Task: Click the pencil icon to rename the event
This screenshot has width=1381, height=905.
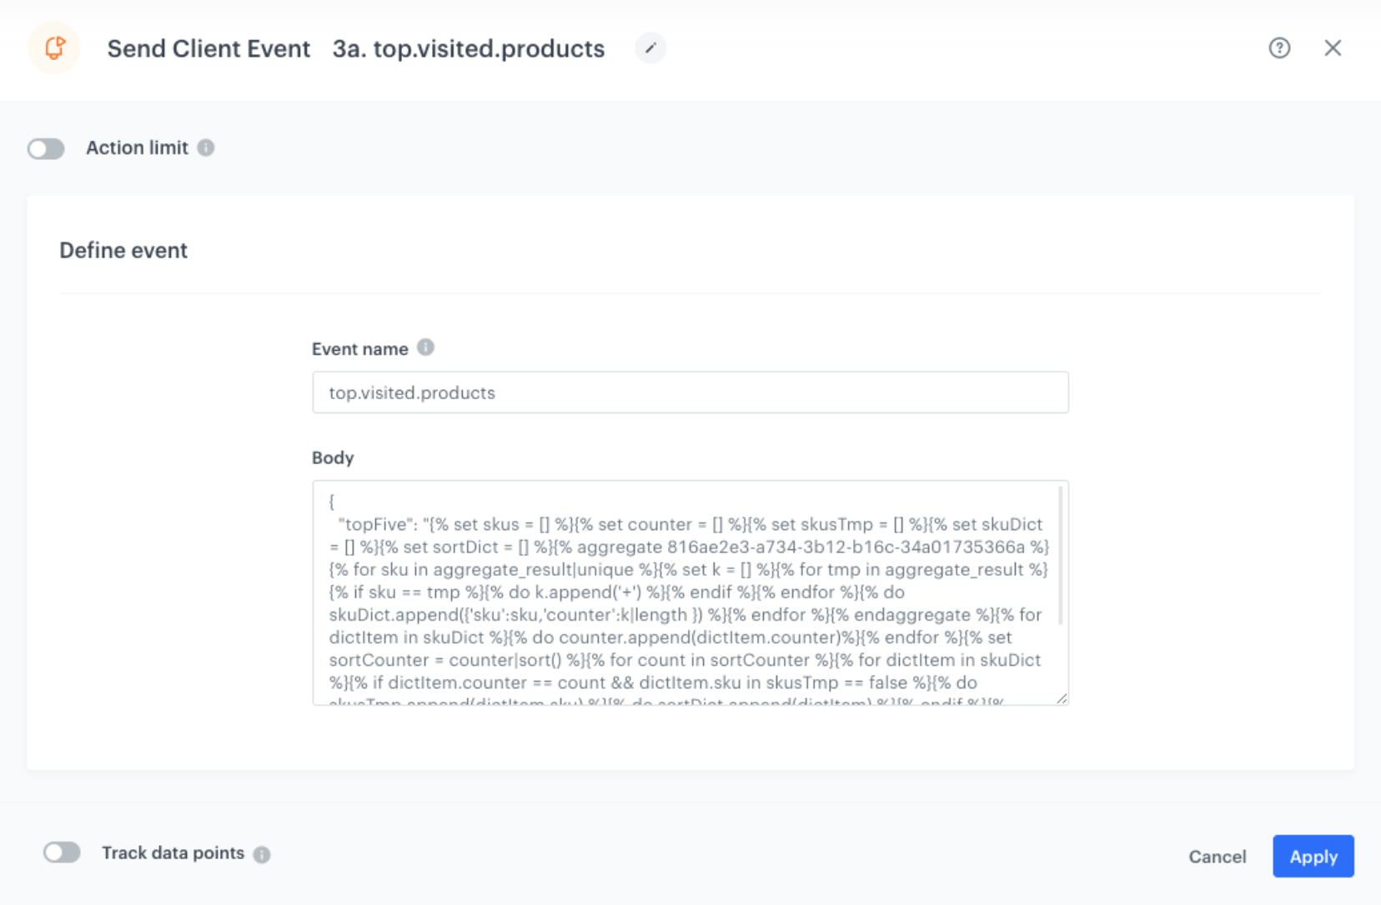Action: 650,48
